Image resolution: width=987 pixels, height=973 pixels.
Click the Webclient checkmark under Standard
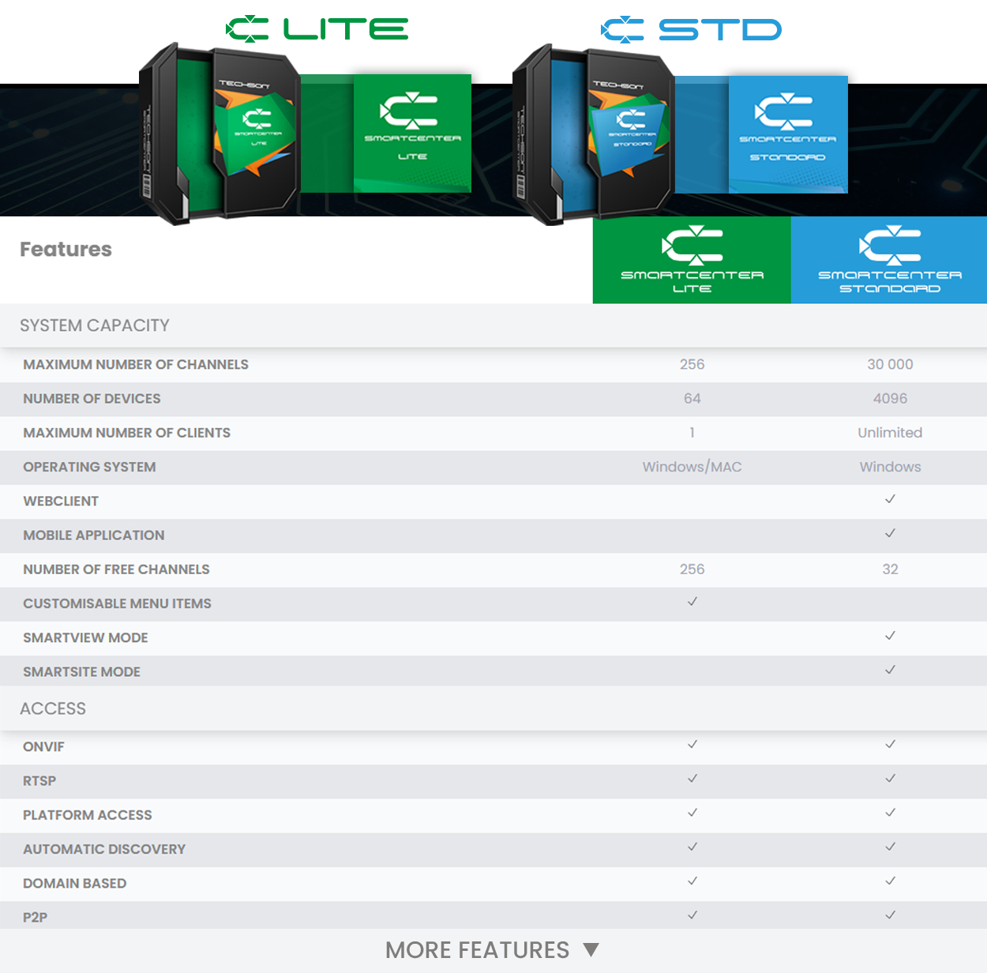pyautogui.click(x=890, y=499)
